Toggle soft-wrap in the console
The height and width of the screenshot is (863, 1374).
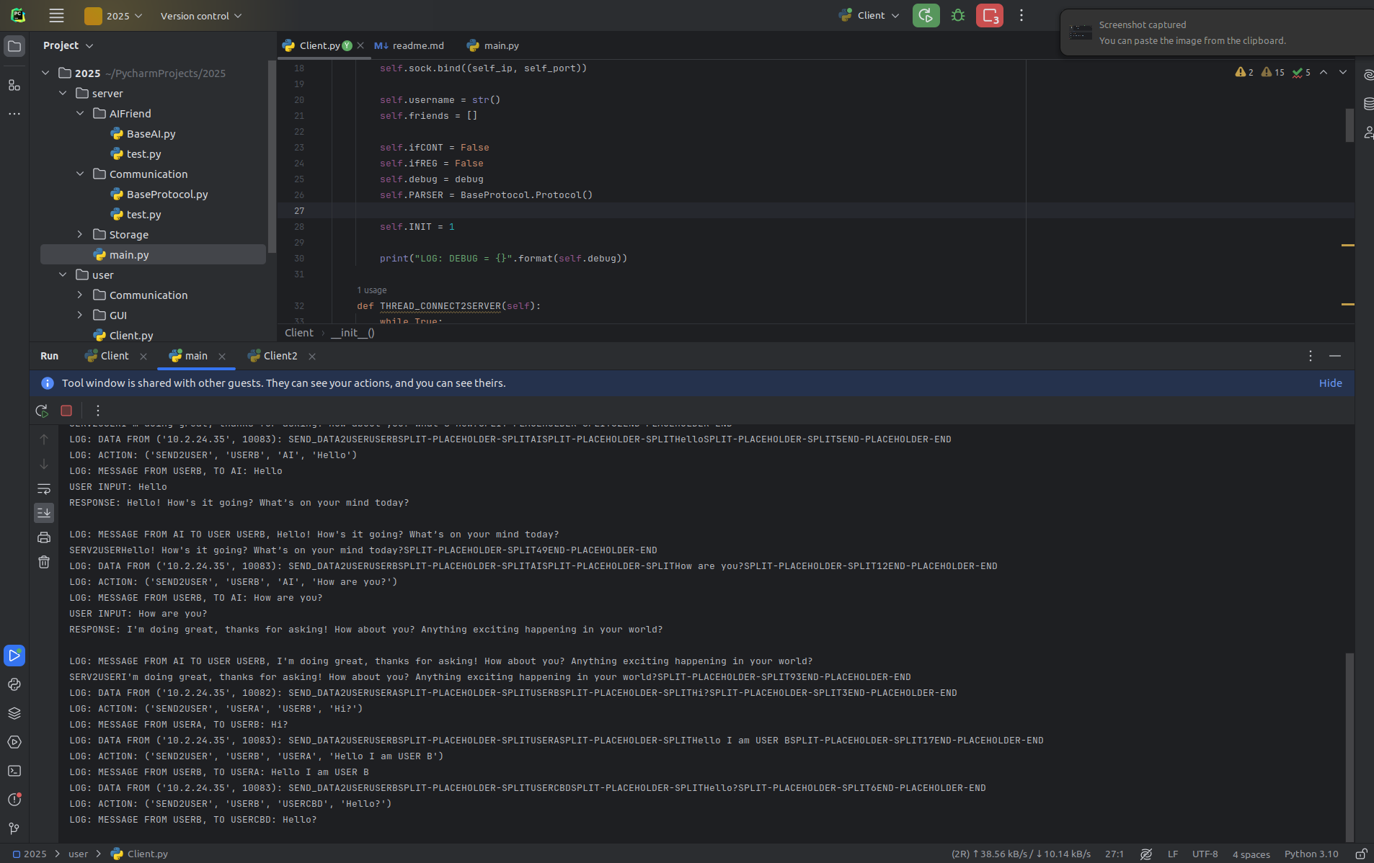click(x=44, y=488)
